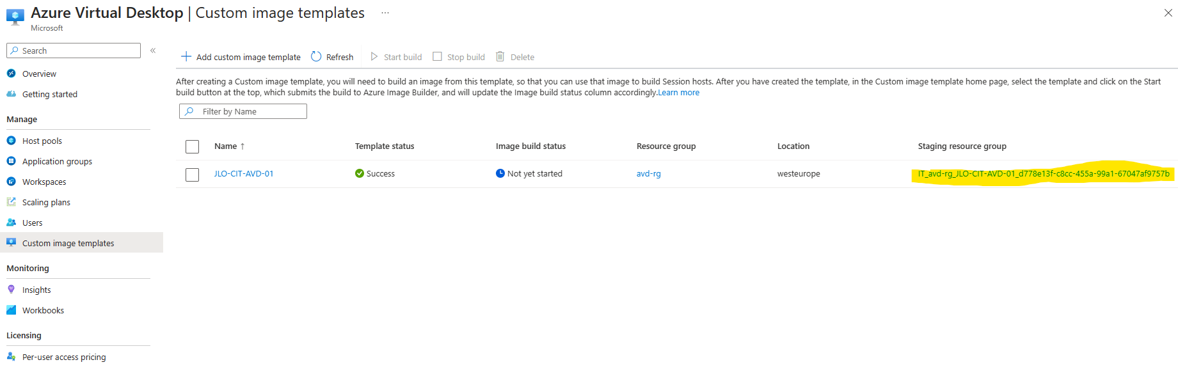Screen dimensions: 1178x376
Task: Tick the JLO-CIT-AVD-01 row checkbox
Action: pos(192,175)
